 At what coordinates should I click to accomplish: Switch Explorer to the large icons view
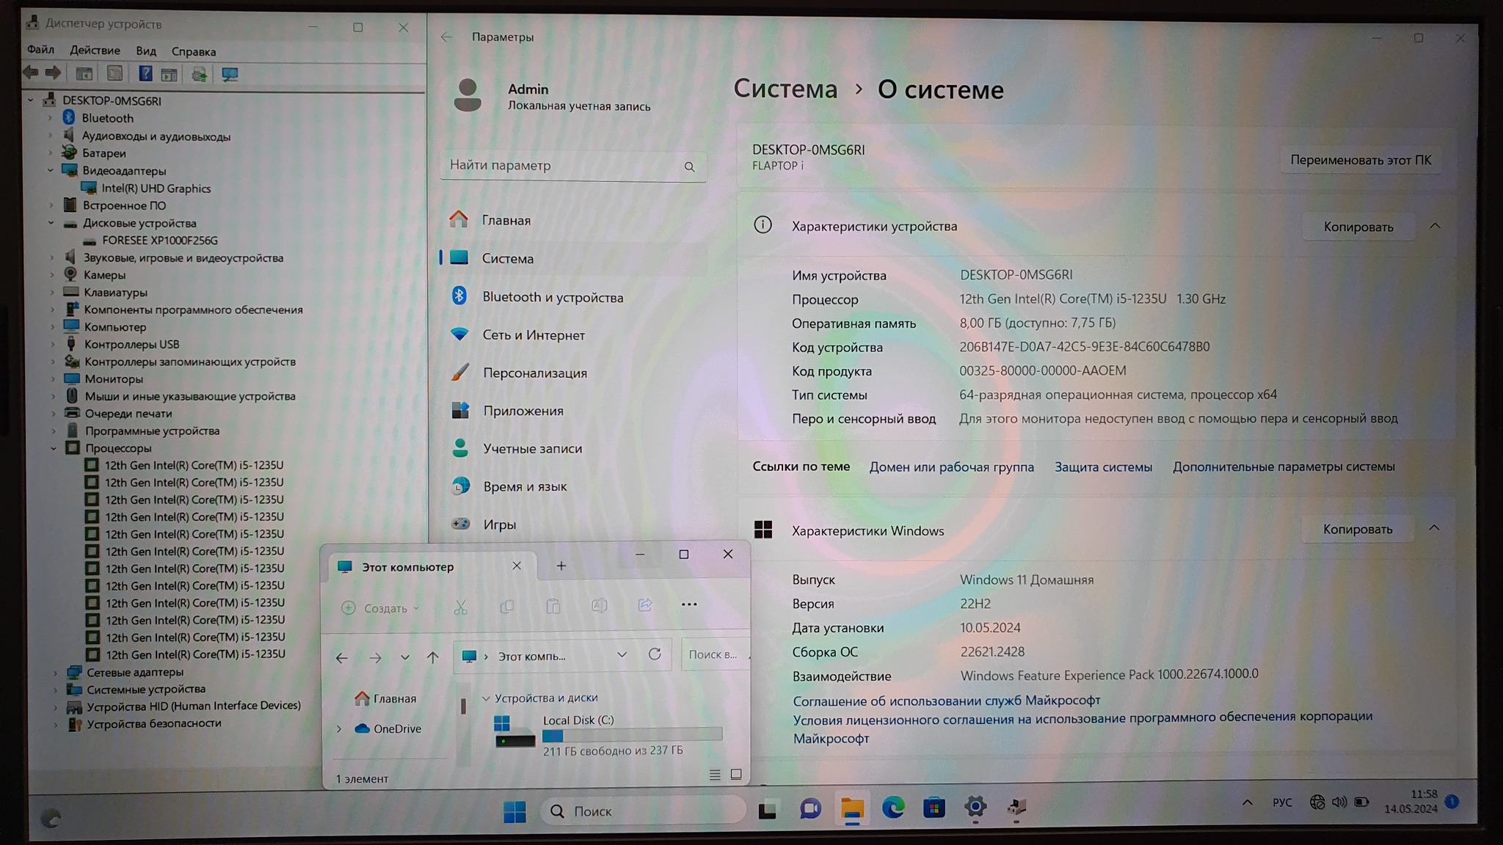[736, 775]
